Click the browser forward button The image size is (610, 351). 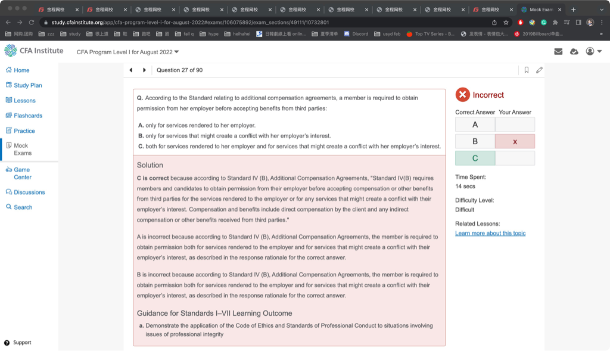coord(20,23)
